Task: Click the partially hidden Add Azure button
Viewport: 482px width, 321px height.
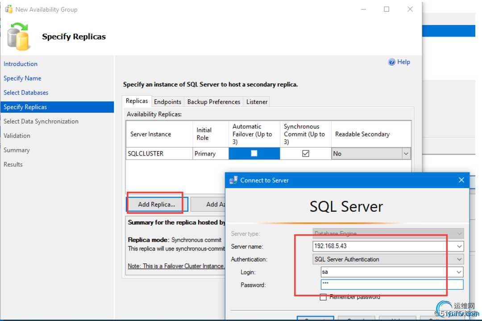Action: tap(208, 204)
